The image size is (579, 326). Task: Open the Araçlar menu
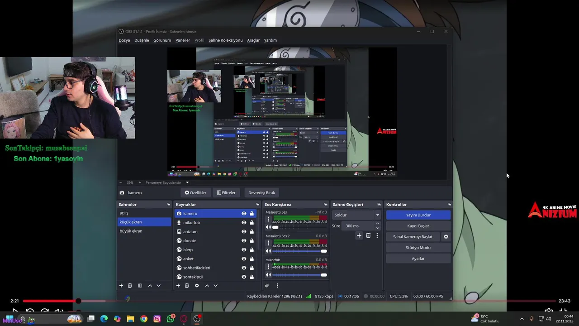pos(253,40)
